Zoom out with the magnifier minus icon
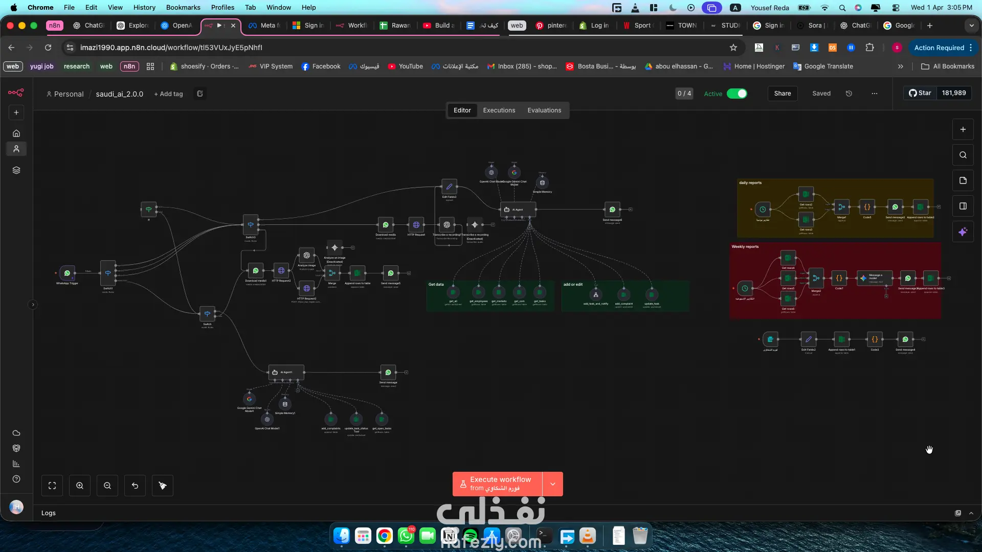This screenshot has height=552, width=982. pyautogui.click(x=107, y=486)
